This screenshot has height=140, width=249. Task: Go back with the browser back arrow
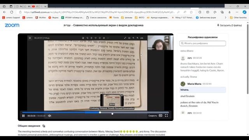pos(4,12)
